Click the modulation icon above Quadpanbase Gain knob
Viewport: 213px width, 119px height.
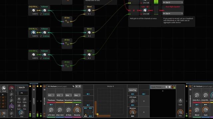206,104
